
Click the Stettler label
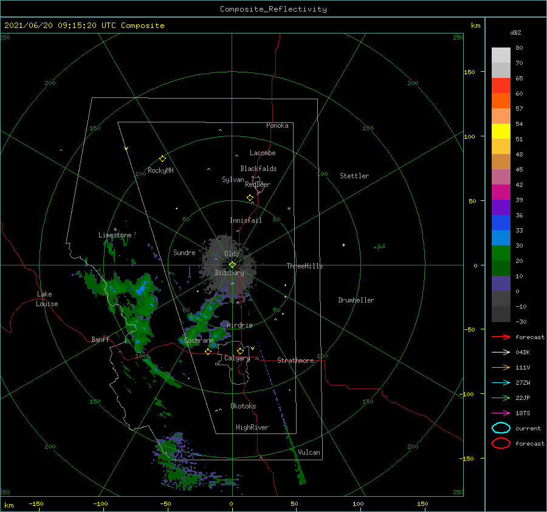coord(354,176)
